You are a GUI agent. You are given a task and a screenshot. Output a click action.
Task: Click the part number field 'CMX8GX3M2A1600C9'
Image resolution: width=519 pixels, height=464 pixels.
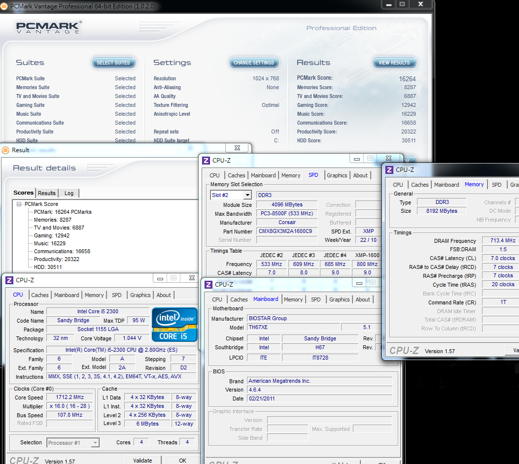(287, 231)
